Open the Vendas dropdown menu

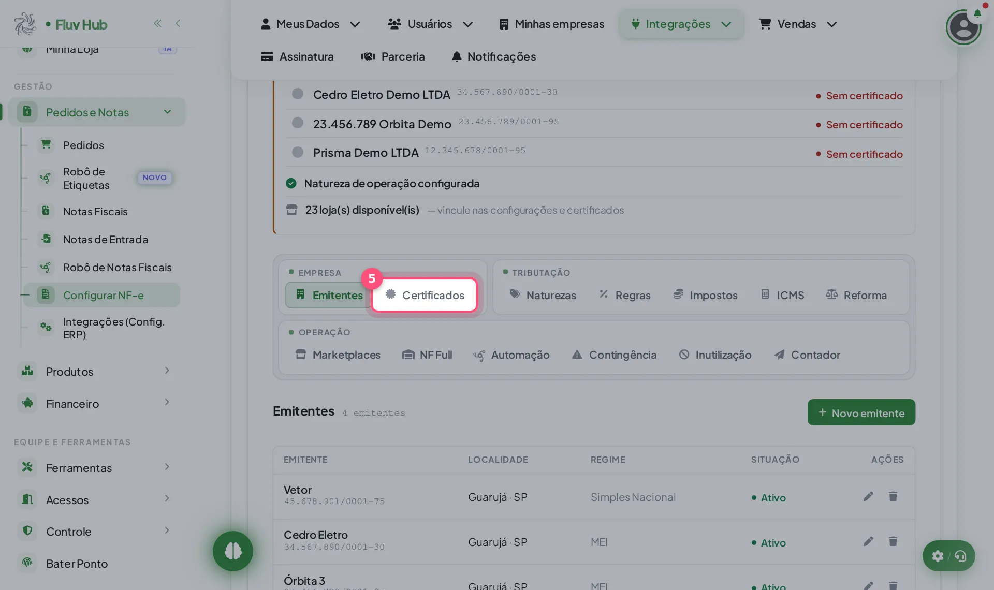point(797,24)
